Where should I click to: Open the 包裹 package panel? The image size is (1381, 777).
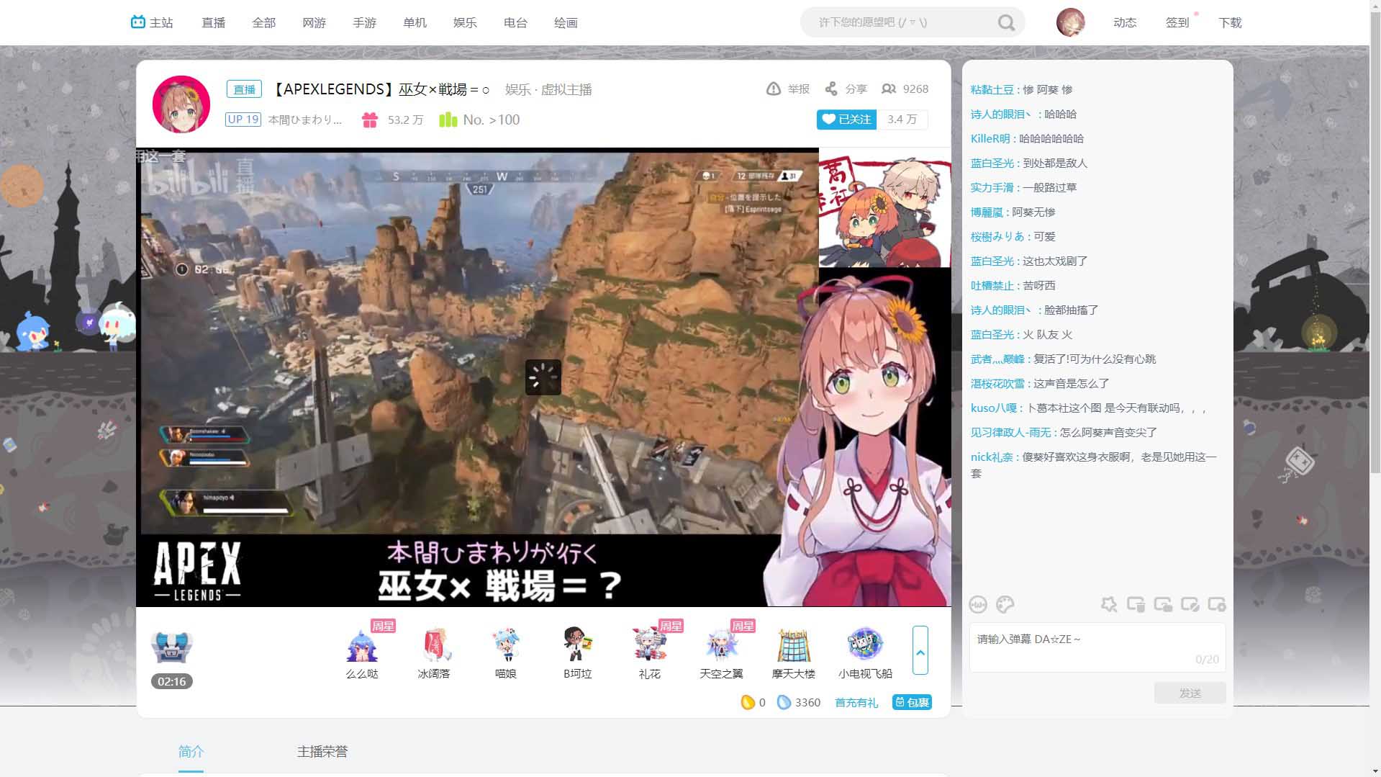coord(912,702)
